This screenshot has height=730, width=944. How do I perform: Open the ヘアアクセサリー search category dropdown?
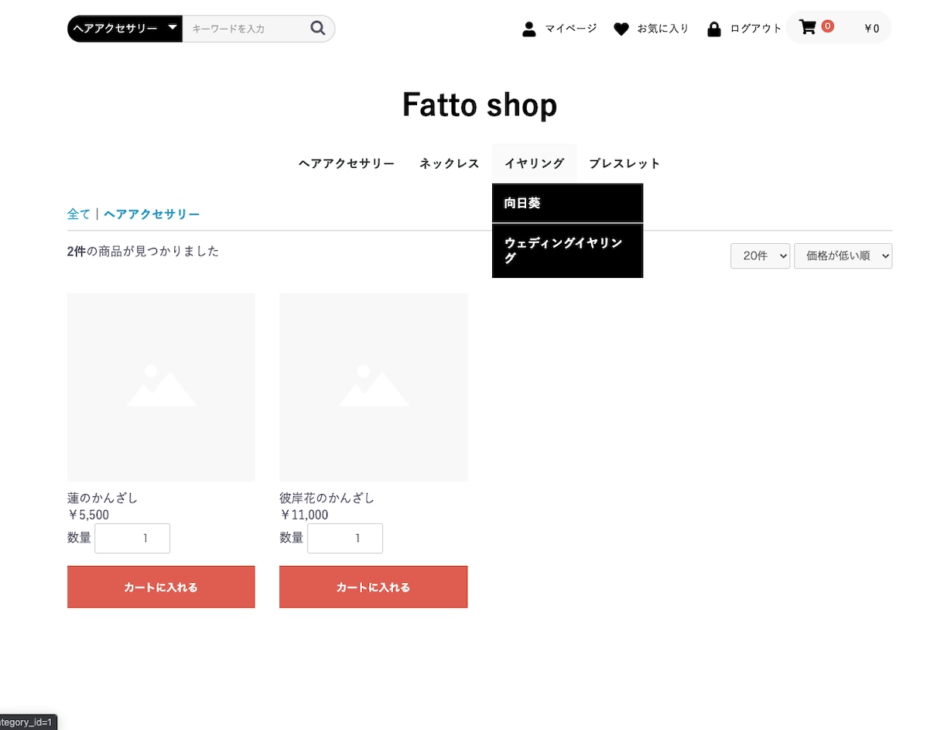[x=125, y=29]
